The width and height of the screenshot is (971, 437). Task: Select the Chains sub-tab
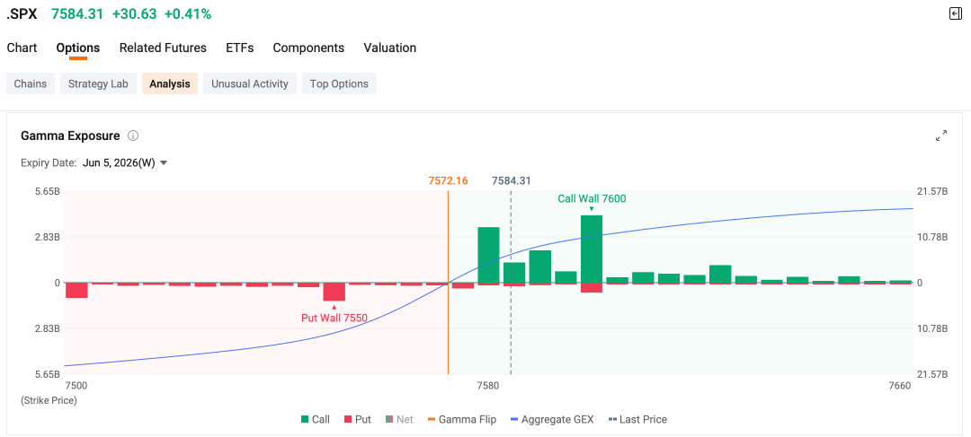tap(31, 83)
